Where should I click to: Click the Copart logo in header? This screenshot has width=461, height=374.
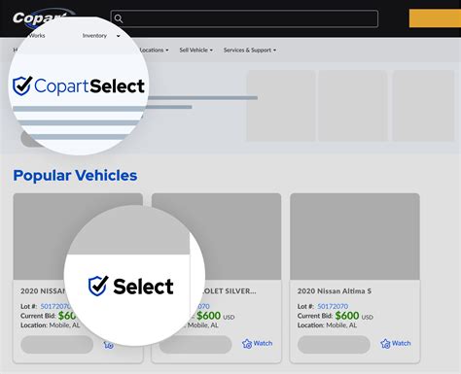tap(40, 17)
